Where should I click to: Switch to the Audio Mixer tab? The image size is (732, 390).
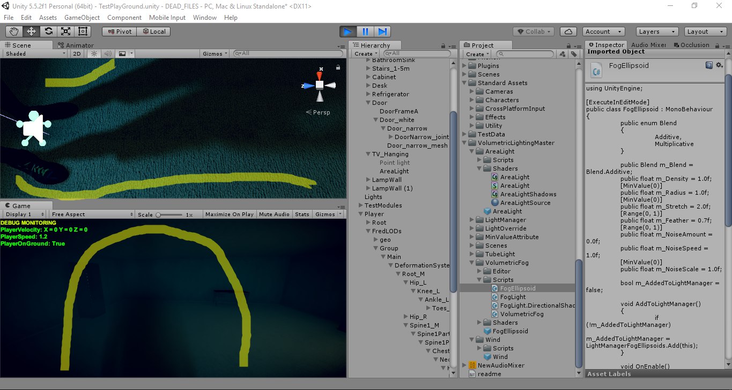click(x=648, y=45)
